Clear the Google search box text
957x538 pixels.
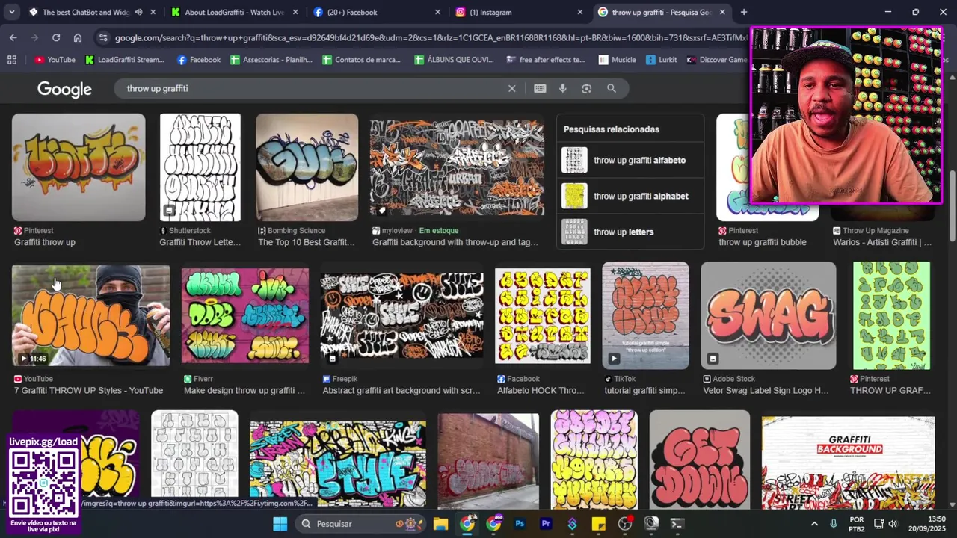(x=511, y=88)
